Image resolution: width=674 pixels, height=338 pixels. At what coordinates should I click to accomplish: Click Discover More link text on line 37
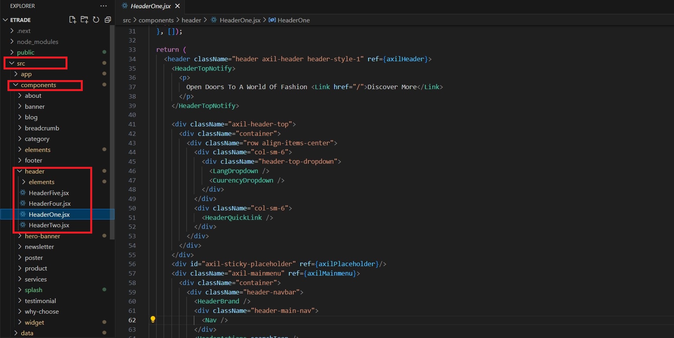pos(392,87)
